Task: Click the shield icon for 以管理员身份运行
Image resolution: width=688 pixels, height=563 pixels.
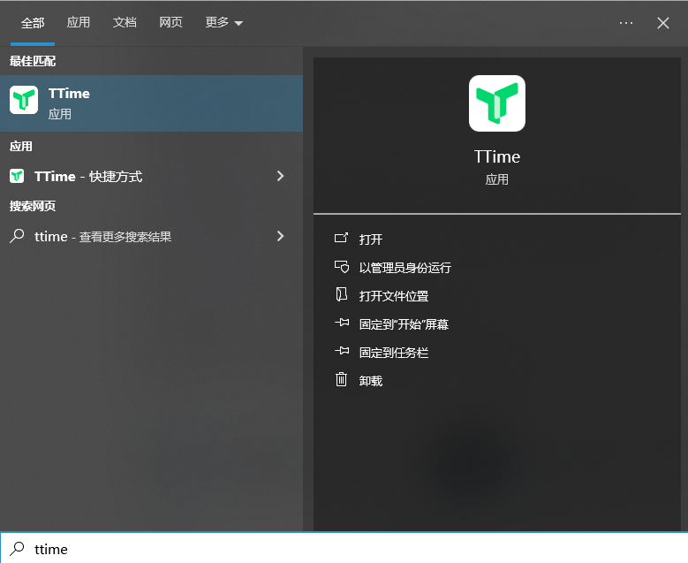Action: point(342,267)
